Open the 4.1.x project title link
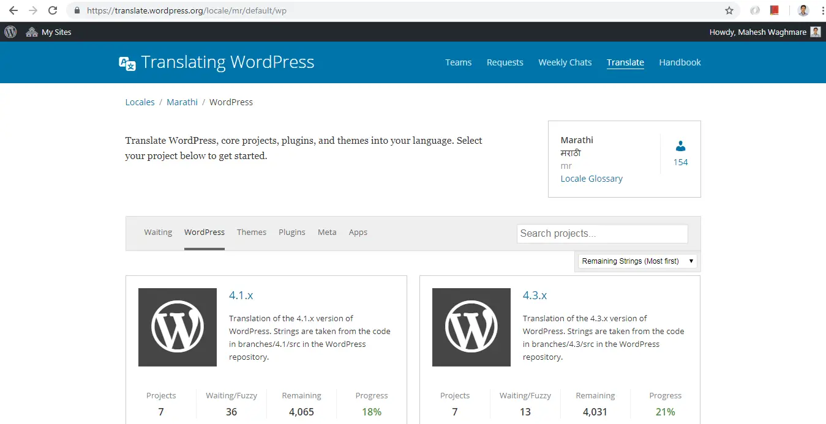This screenshot has width=826, height=424. pyautogui.click(x=241, y=295)
